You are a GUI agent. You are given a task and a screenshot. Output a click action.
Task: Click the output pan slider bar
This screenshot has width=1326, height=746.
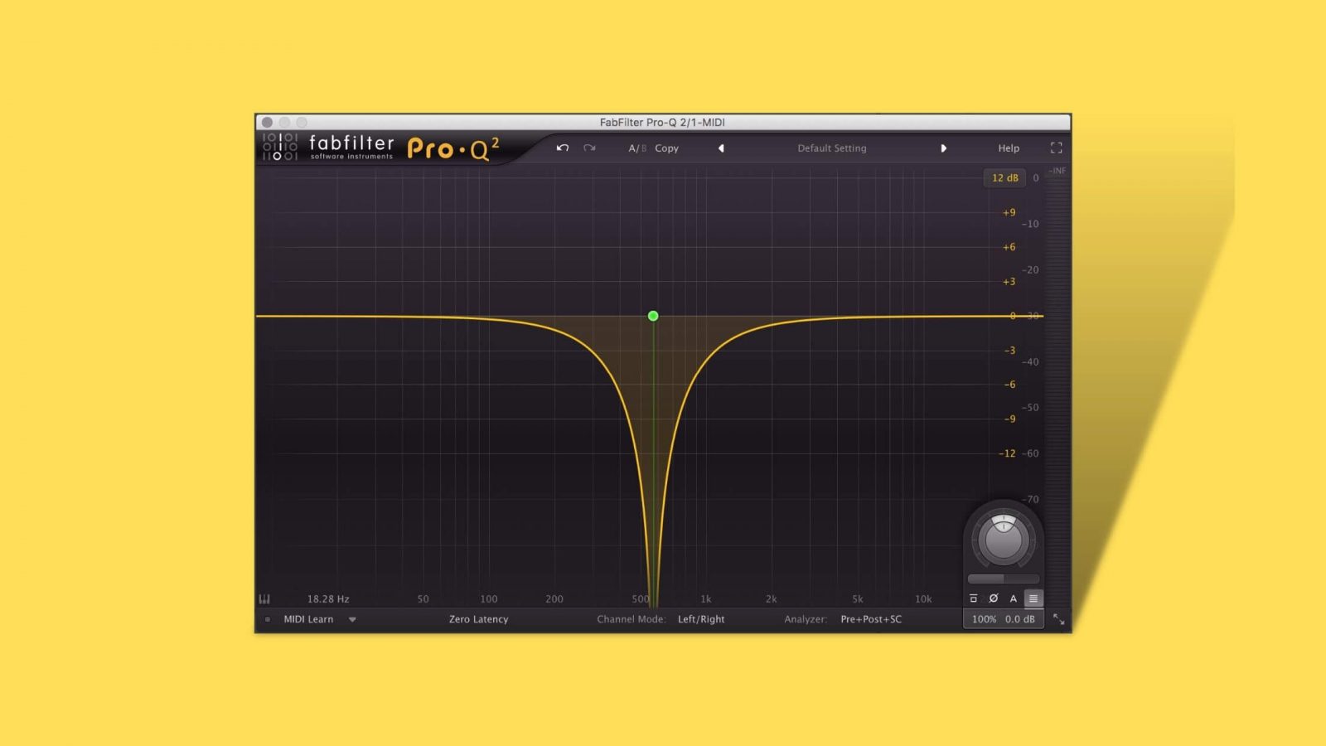[1003, 579]
